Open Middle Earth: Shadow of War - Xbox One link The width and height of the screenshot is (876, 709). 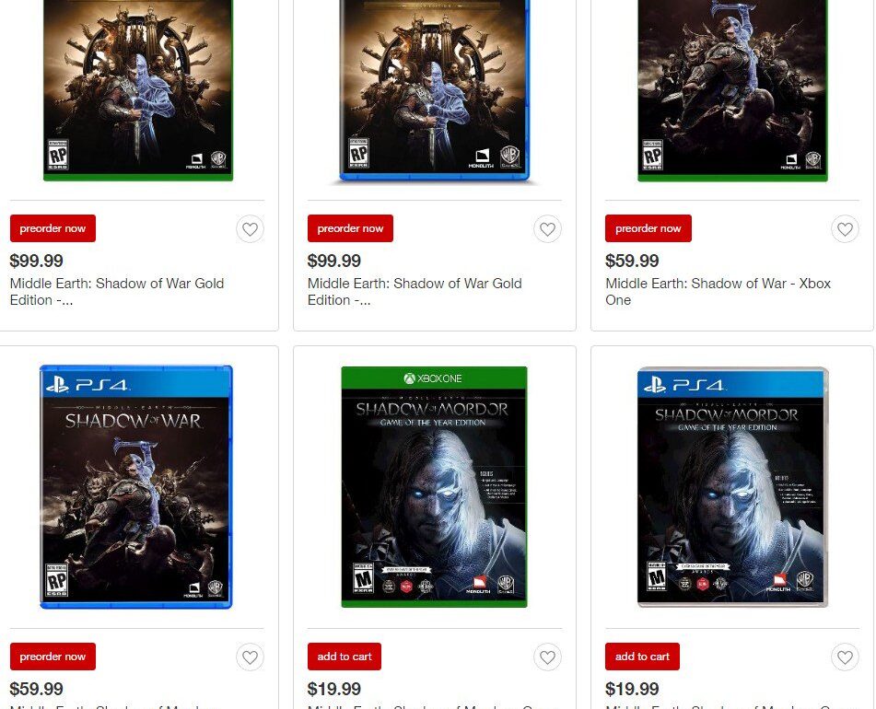click(718, 291)
